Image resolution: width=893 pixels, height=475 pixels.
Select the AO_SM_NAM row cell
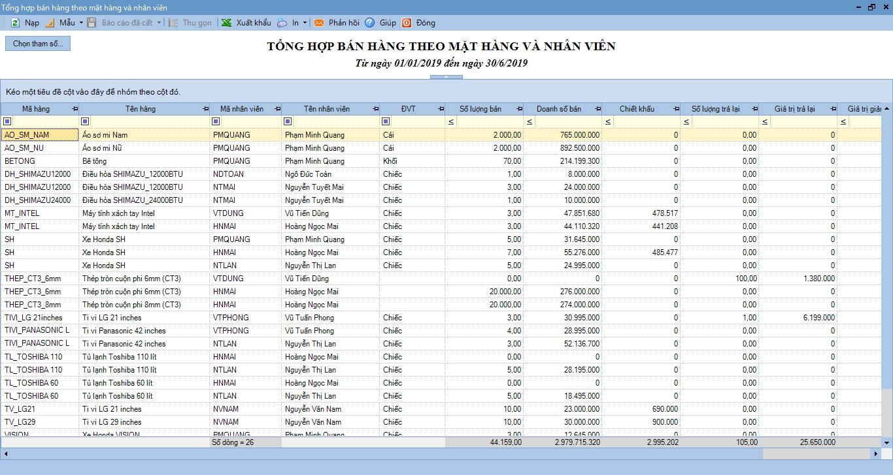tap(39, 135)
